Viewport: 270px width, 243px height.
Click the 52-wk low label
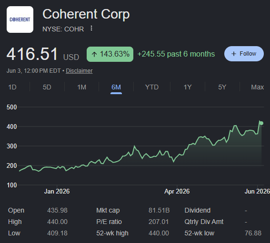[x=200, y=233]
